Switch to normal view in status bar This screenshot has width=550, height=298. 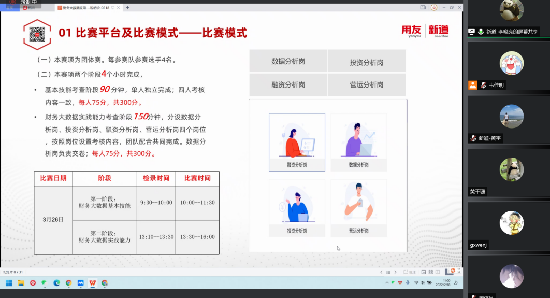click(x=423, y=272)
